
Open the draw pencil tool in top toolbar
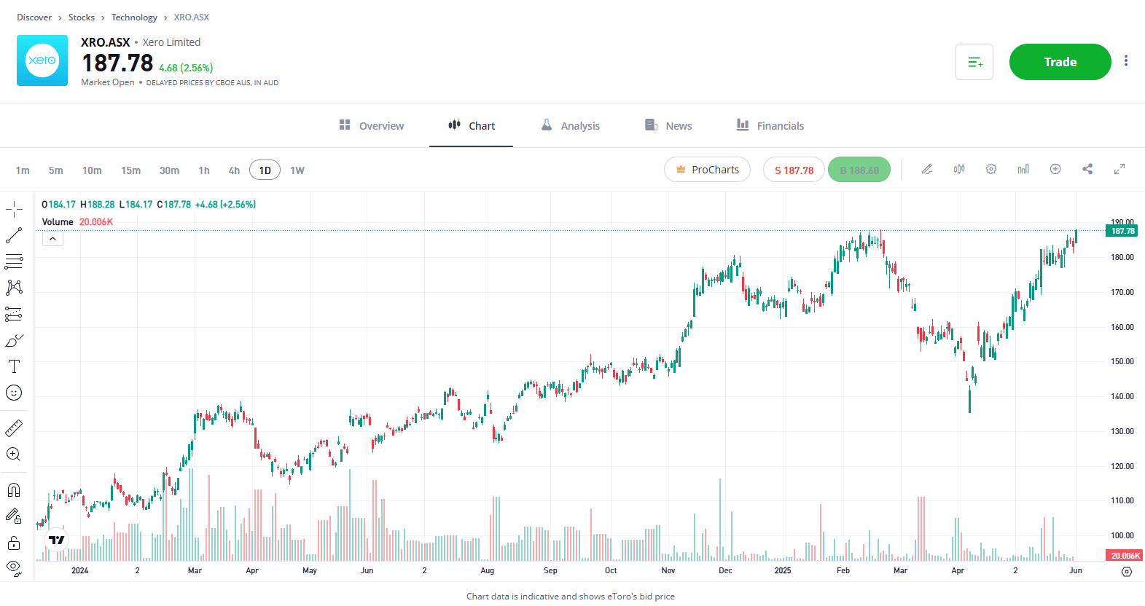pos(927,169)
